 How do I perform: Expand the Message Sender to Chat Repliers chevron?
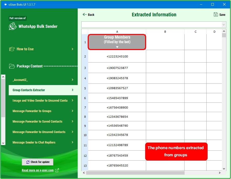click(72, 142)
